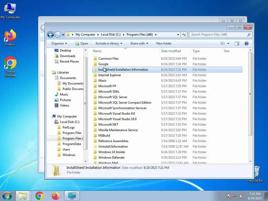The height and width of the screenshot is (201, 268).
Task: Expand the address bar history dropdown
Action: [x=178, y=35]
